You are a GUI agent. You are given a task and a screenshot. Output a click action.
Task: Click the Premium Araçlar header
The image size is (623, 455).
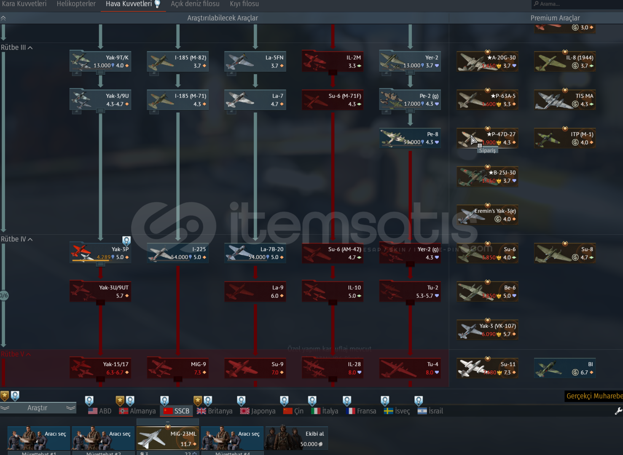[555, 18]
